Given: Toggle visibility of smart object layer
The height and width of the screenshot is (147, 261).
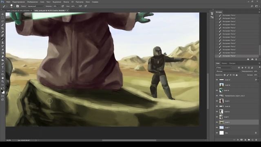Looking at the screenshot, I should [x=217, y=96].
